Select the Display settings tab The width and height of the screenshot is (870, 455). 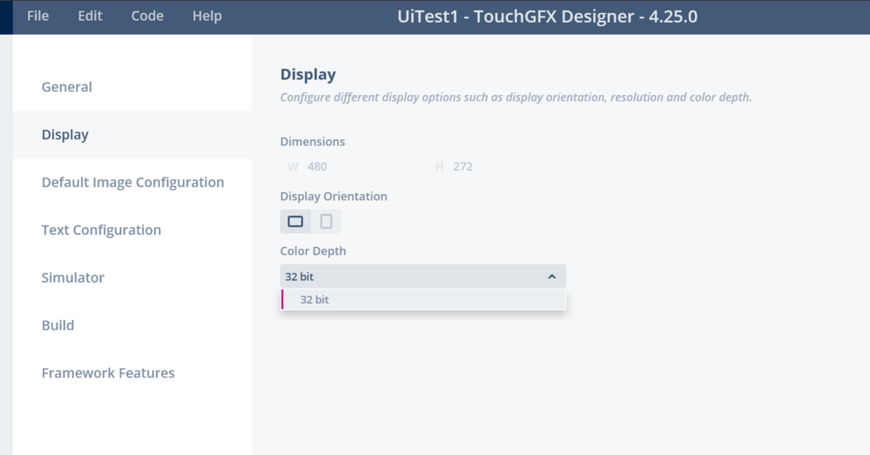[132, 135]
